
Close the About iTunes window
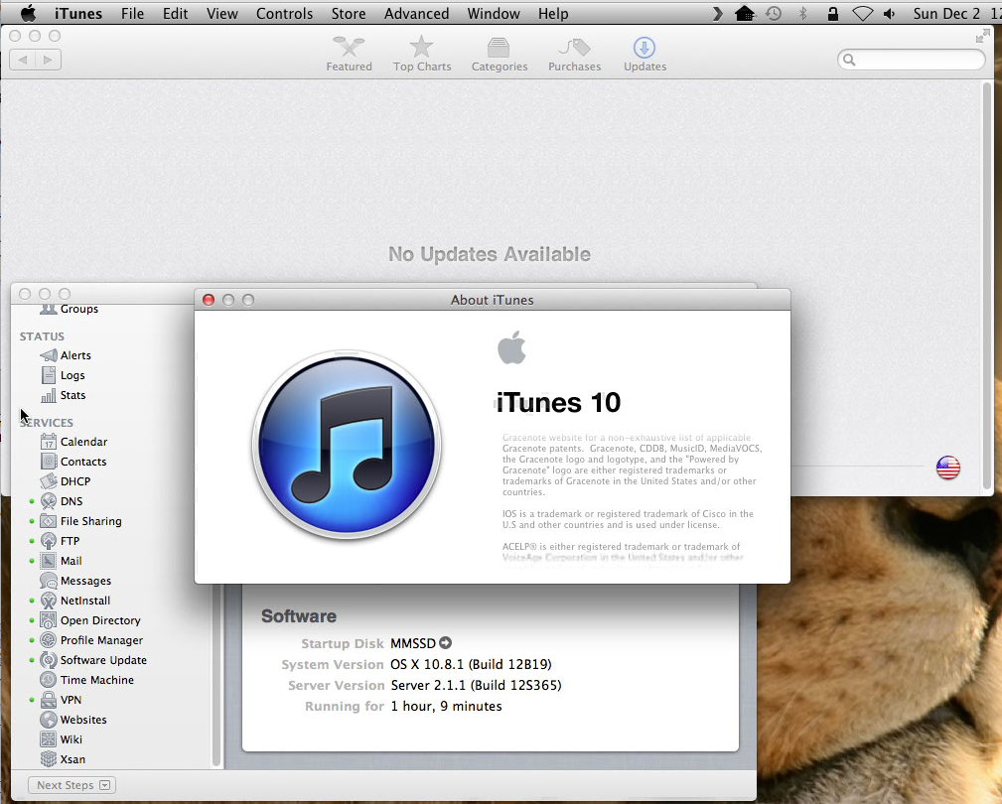209,300
